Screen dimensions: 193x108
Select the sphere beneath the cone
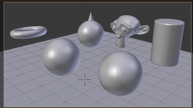tap(91, 34)
